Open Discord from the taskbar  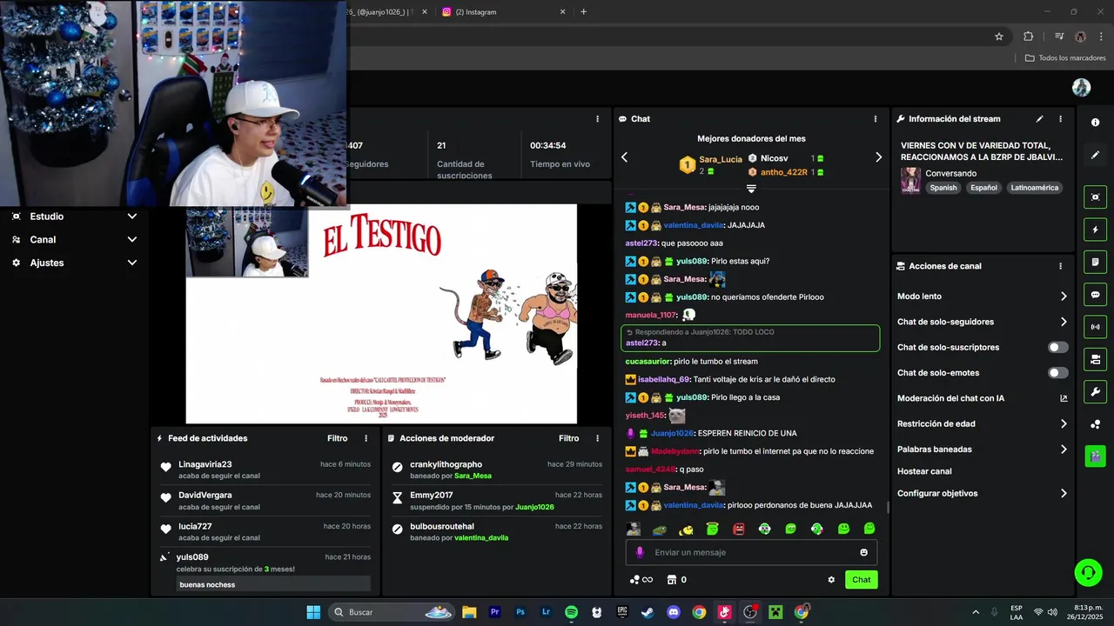click(x=673, y=612)
